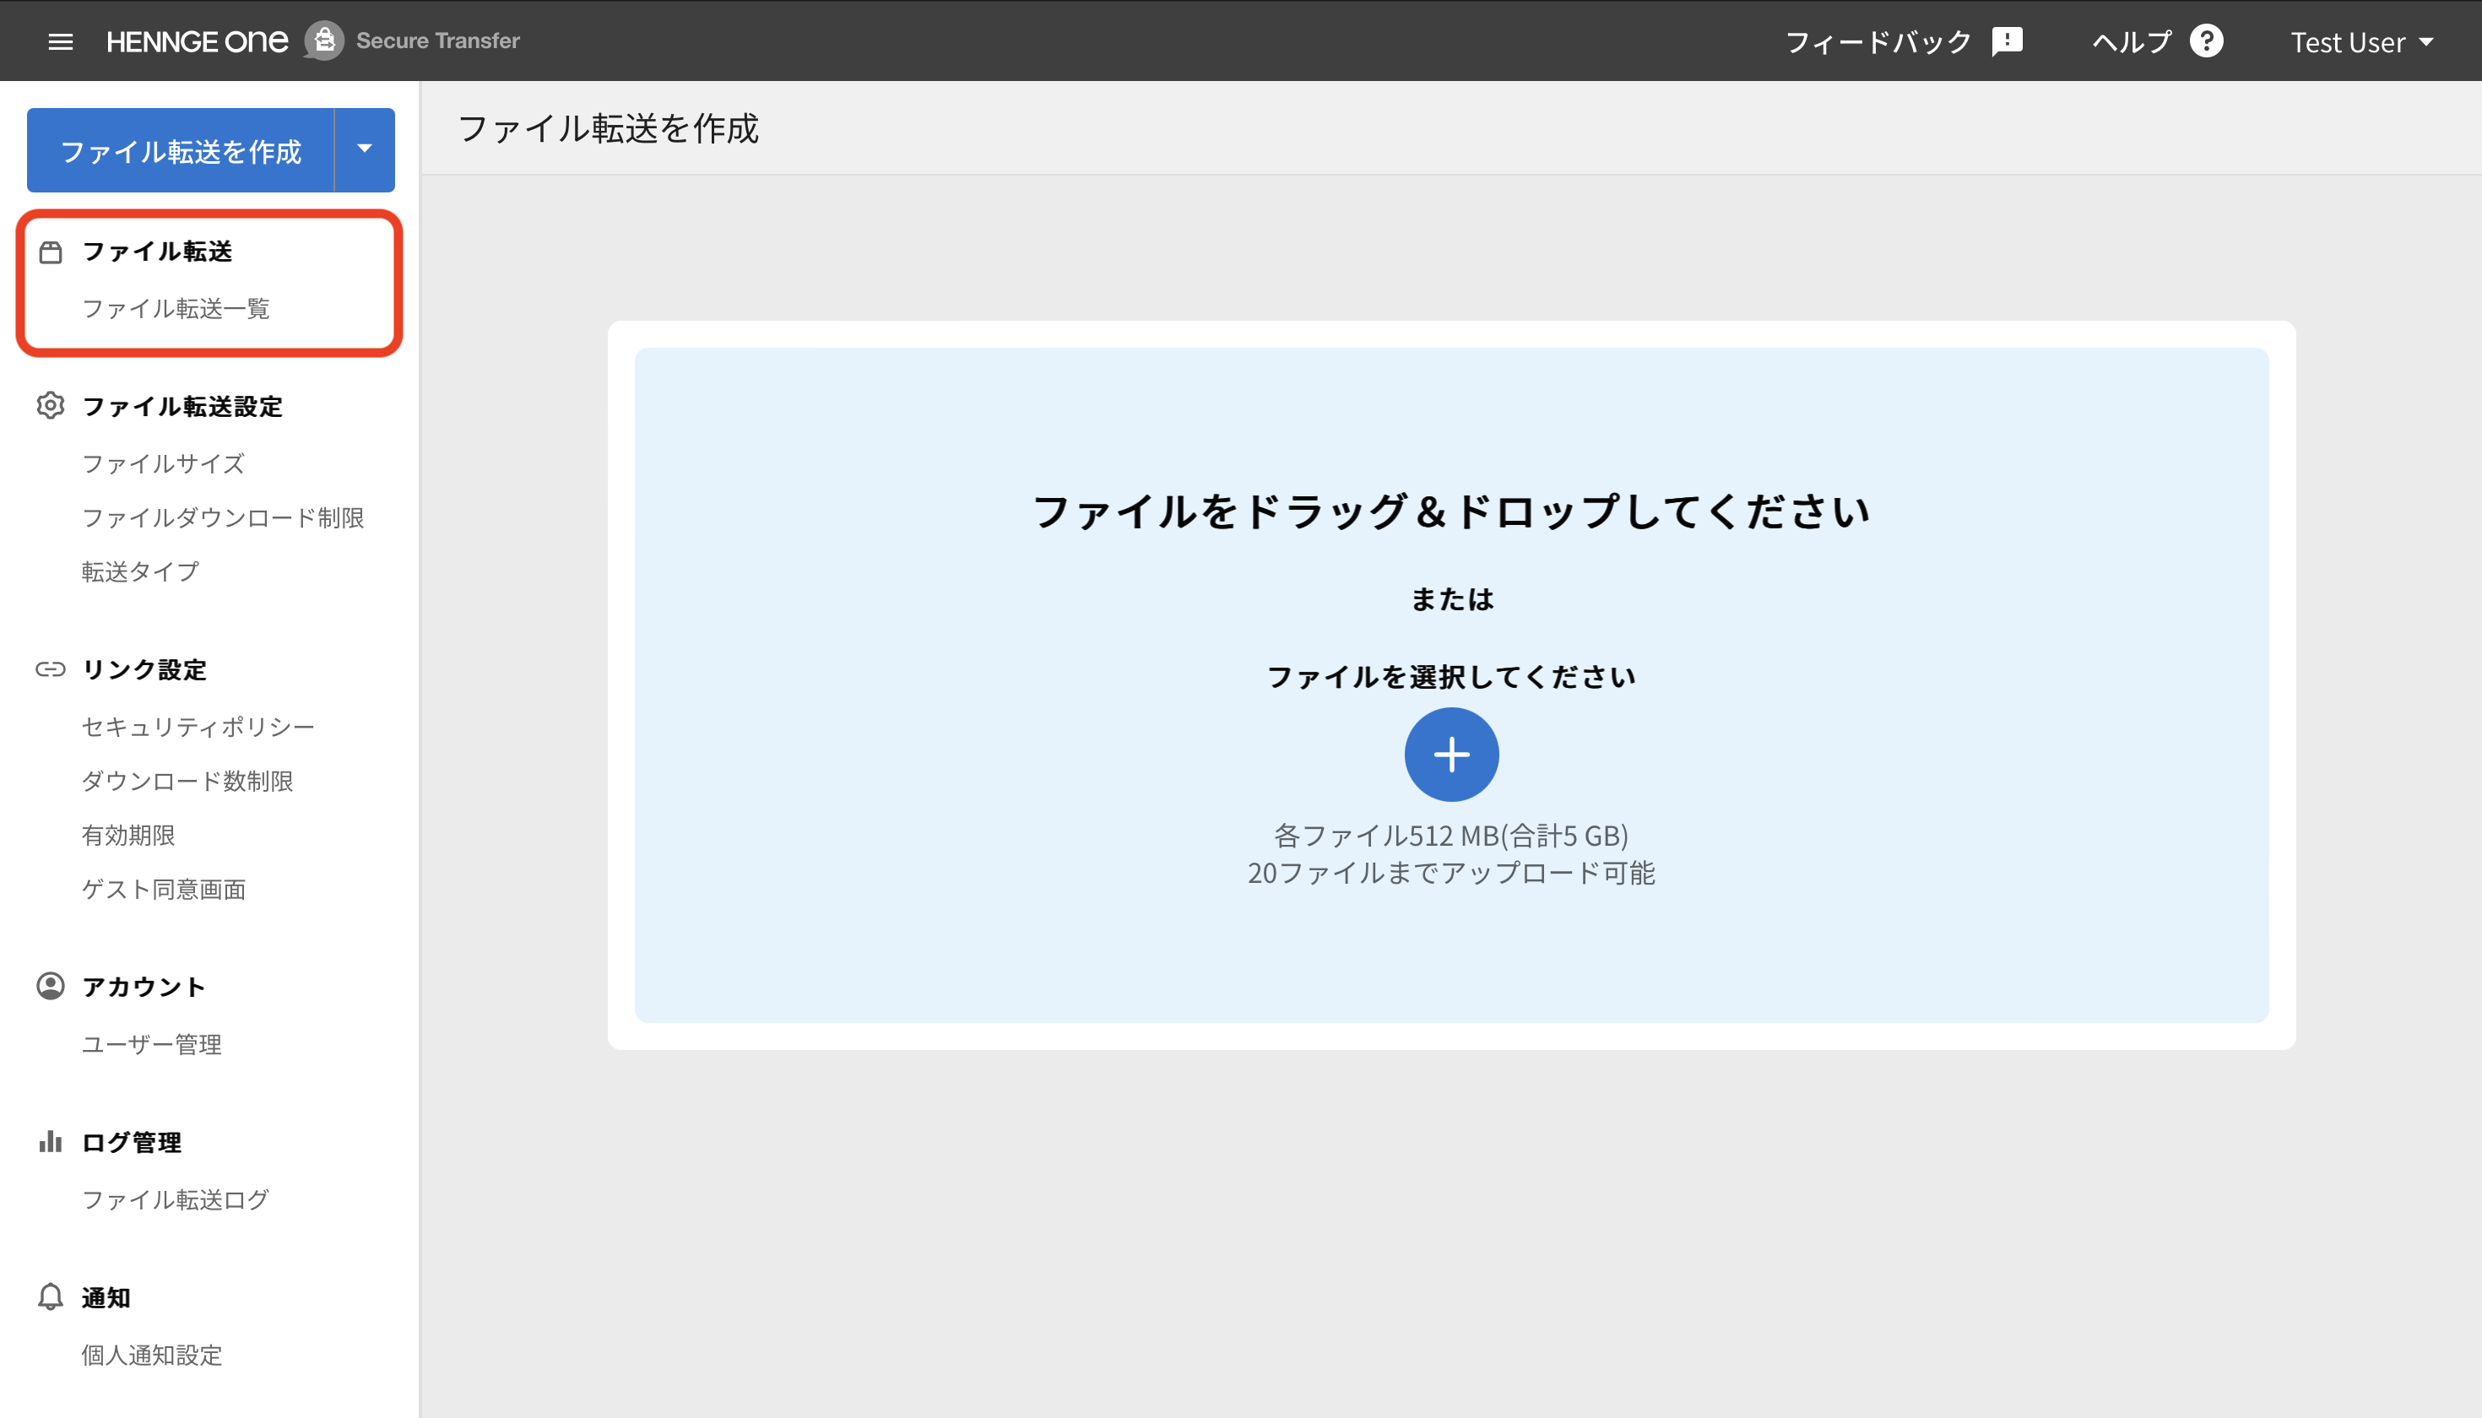
Task: Click the アカウント person icon
Action: click(51, 986)
